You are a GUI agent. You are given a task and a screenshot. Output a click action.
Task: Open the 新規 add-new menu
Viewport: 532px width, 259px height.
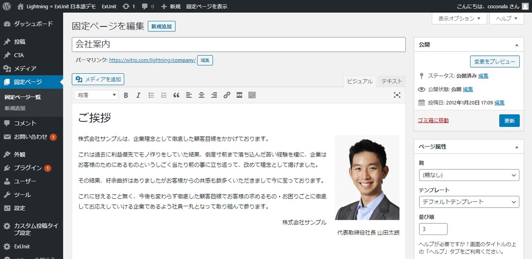(171, 7)
